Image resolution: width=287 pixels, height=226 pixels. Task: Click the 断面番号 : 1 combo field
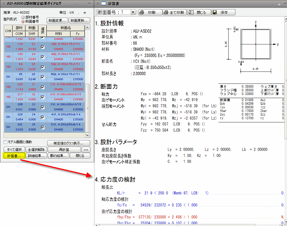click(116, 12)
